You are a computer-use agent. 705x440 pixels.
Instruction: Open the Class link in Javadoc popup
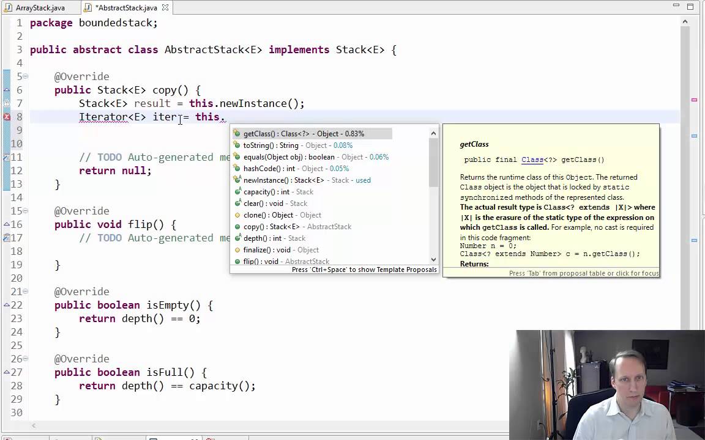coord(532,159)
